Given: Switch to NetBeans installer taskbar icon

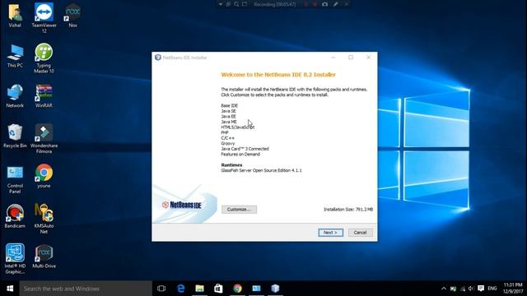Looking at the screenshot, I should [x=275, y=289].
